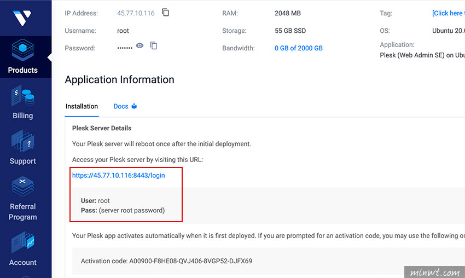Open the Referral Program sidebar section
This screenshot has width=465, height=278.
(x=23, y=199)
